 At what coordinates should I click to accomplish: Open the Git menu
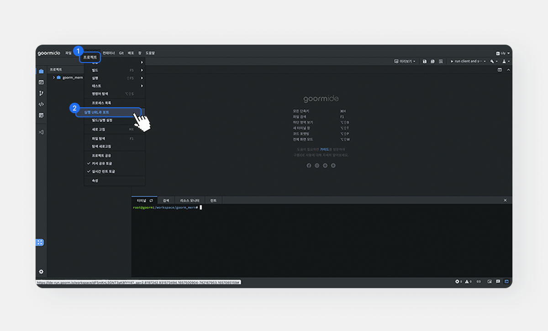pos(121,53)
